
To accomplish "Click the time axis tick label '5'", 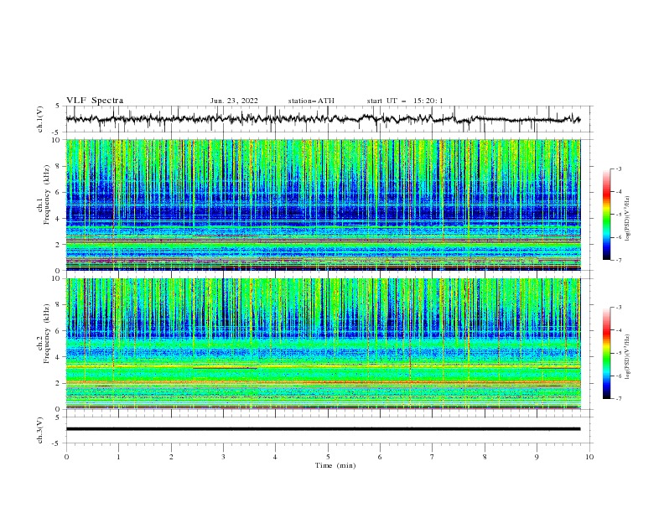I will click(328, 457).
